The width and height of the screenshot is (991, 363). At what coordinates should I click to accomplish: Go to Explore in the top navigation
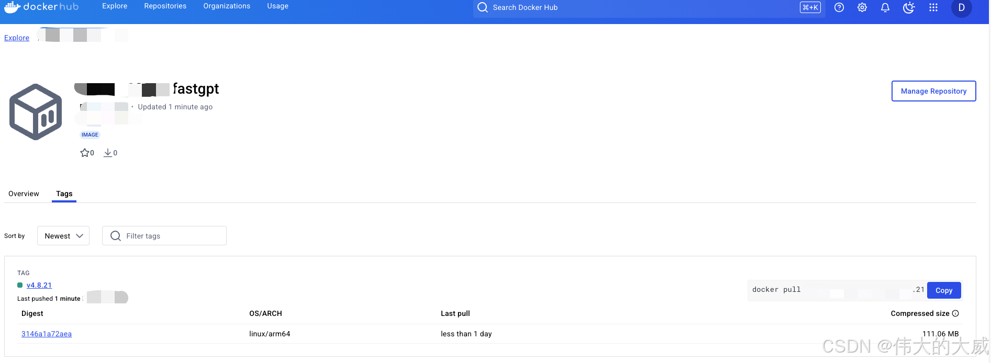click(x=115, y=6)
